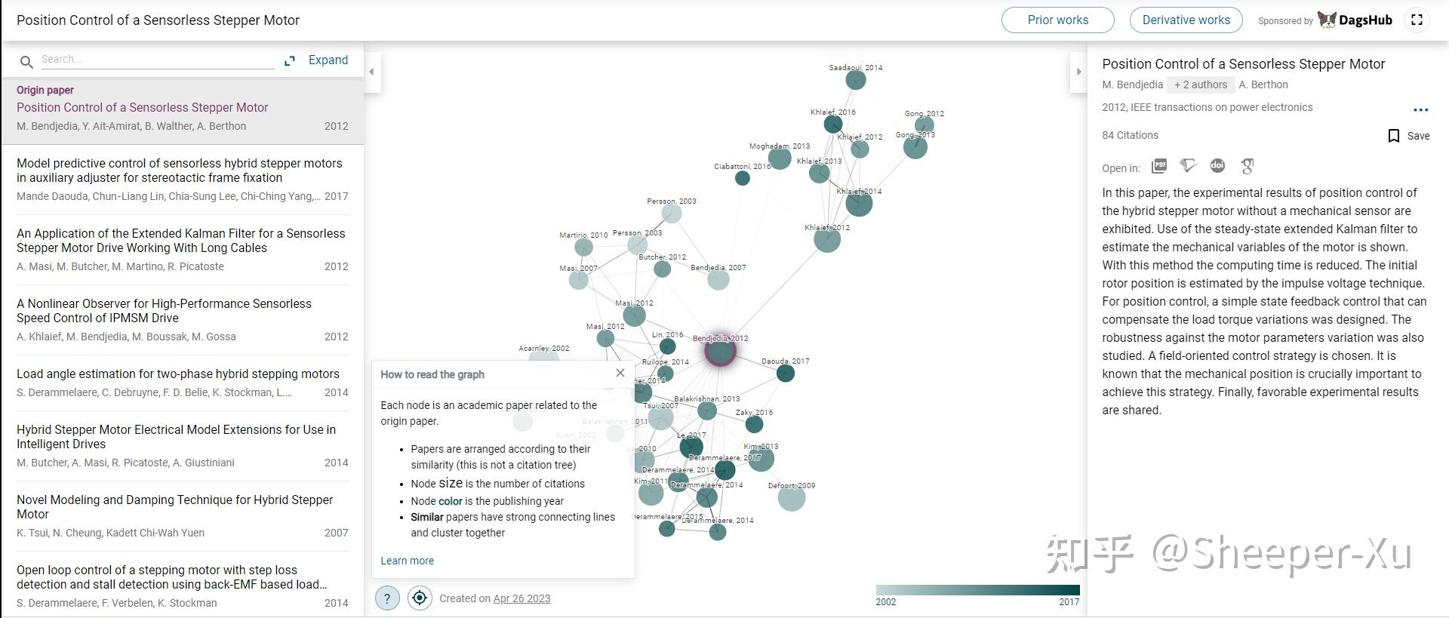This screenshot has height=618, width=1449.
Task: Switch to Derivative works view
Action: [1186, 20]
